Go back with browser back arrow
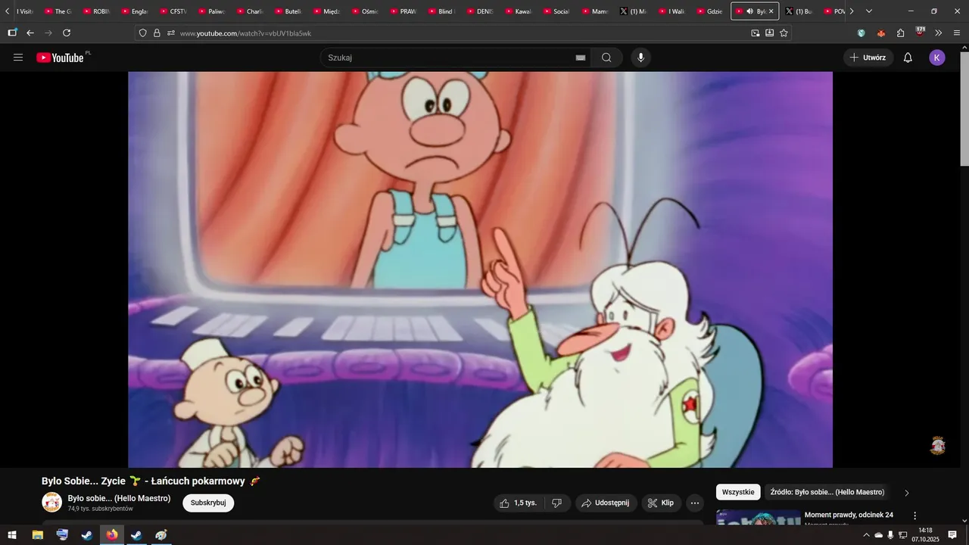 (x=30, y=33)
